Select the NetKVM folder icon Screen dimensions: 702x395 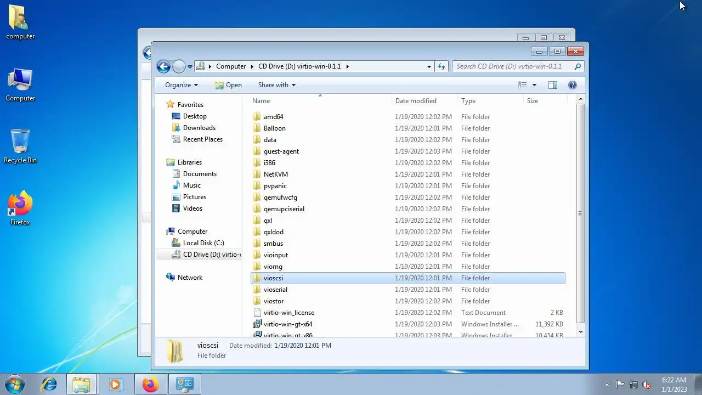[257, 174]
